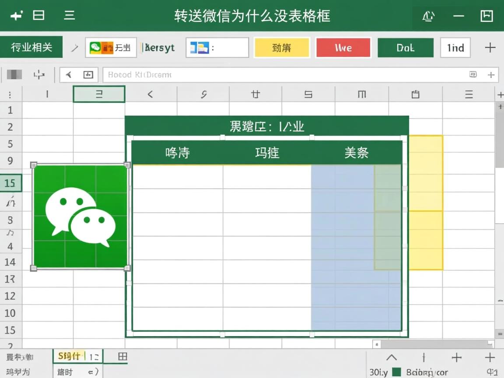Click the app logo icon in the title bar

pos(16,16)
